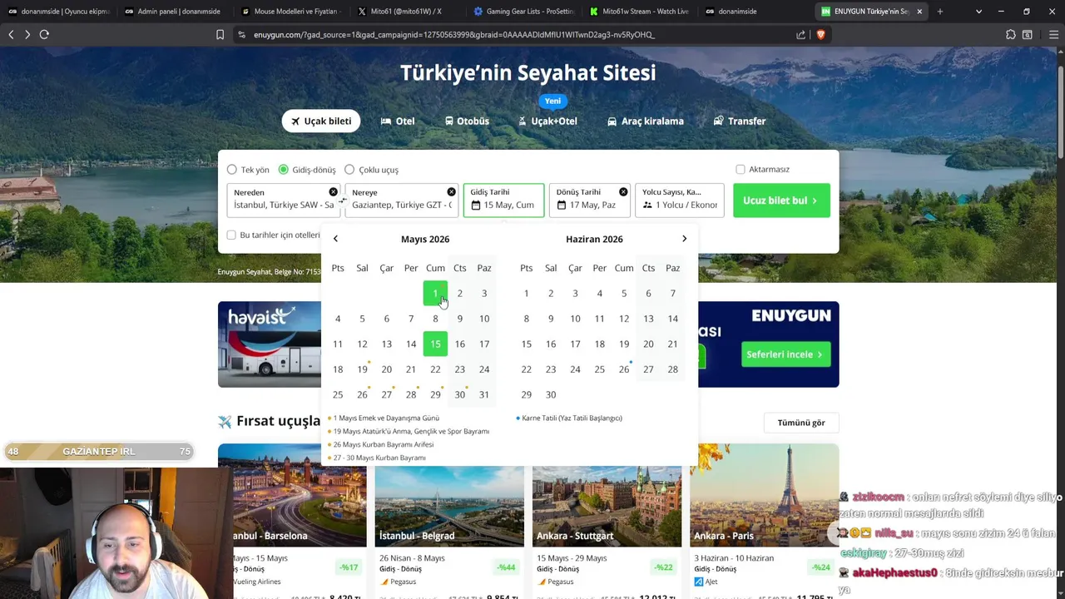Viewport: 1065px width, 599px height.
Task: Pick 17 Mayıs in calendar
Action: (484, 344)
